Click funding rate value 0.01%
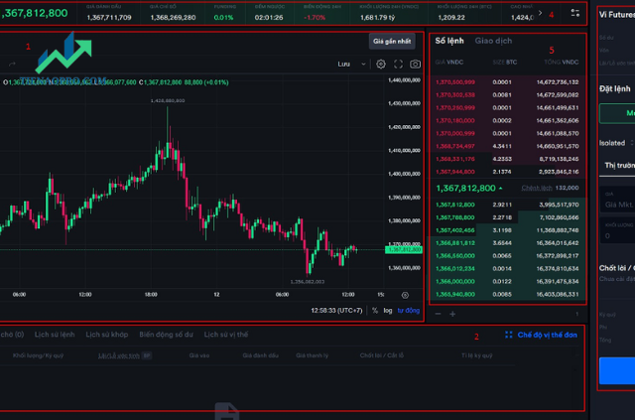Viewport: 635px width, 420px height. pyautogui.click(x=223, y=18)
